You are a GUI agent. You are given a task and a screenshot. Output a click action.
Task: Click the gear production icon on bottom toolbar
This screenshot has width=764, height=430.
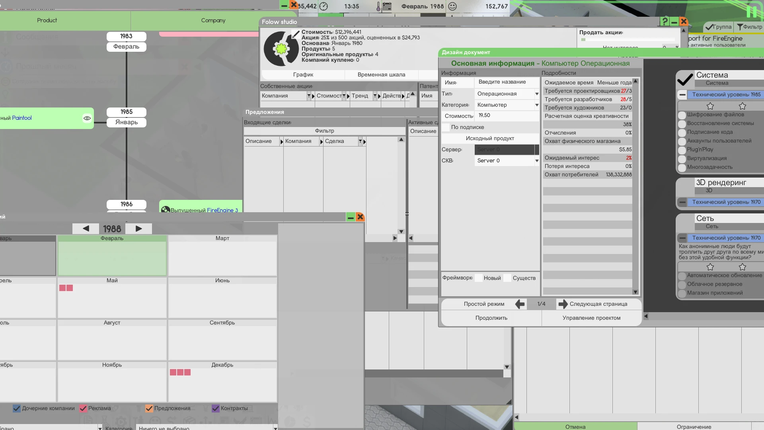121,421
